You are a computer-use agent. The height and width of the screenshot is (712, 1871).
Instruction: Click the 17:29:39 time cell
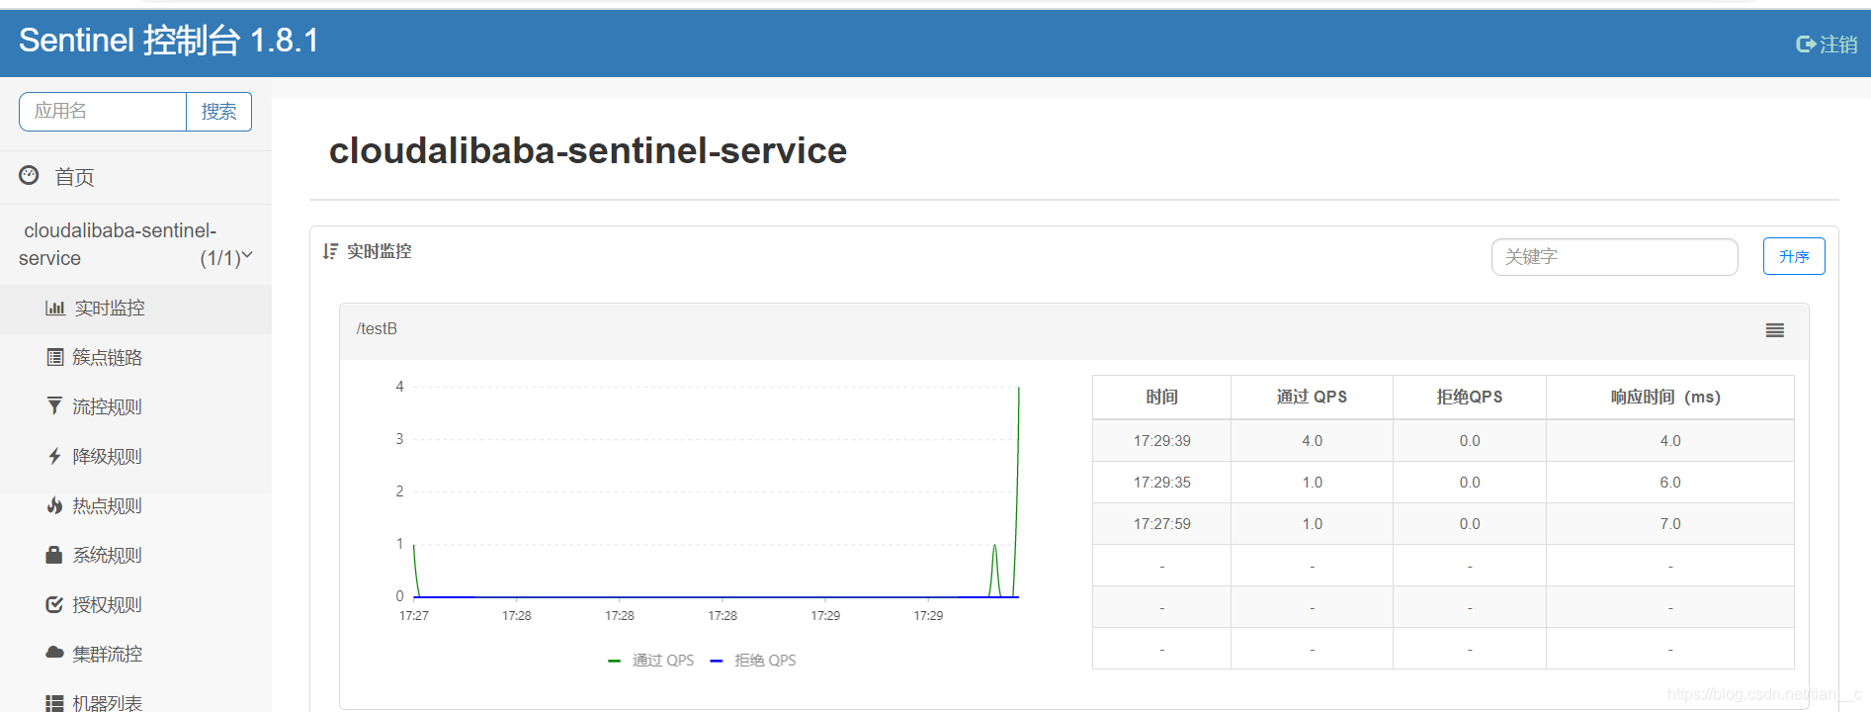pyautogui.click(x=1161, y=441)
